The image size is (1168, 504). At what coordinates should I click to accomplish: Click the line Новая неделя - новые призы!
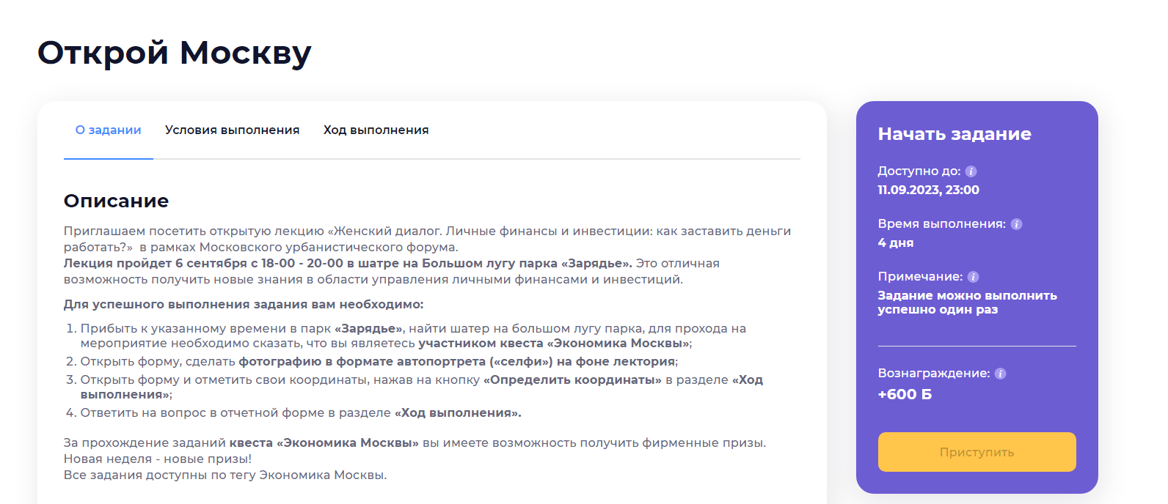pyautogui.click(x=158, y=459)
